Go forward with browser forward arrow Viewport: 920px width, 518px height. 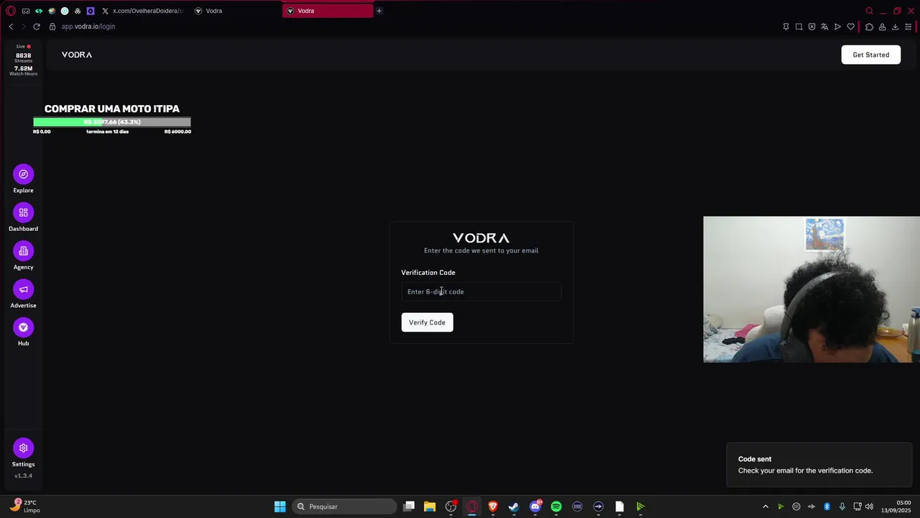[24, 27]
